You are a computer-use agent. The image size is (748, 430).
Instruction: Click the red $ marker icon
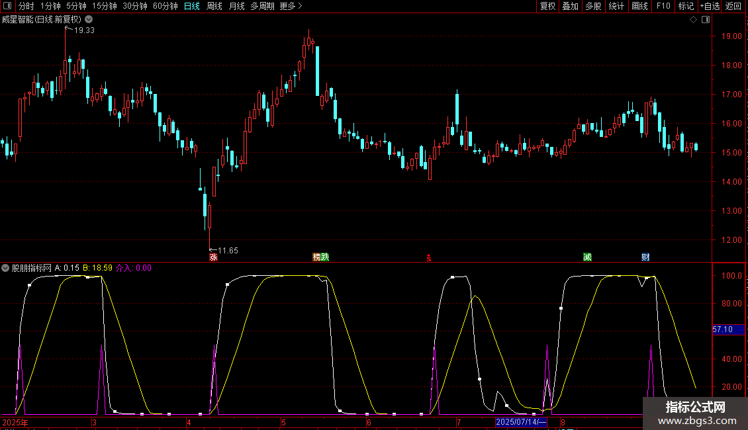[x=429, y=257]
